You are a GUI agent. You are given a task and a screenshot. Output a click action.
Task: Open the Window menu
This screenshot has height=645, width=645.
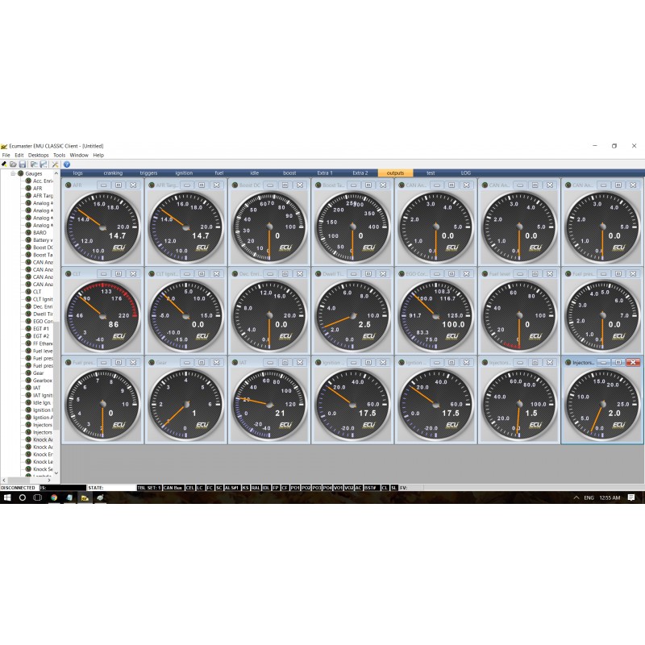[79, 155]
